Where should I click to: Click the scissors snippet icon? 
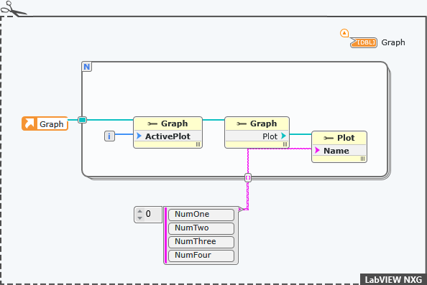[13, 9]
